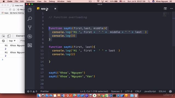This screenshot has height=98, width=175.
Task: Select the app.js tab
Action: point(45,9)
